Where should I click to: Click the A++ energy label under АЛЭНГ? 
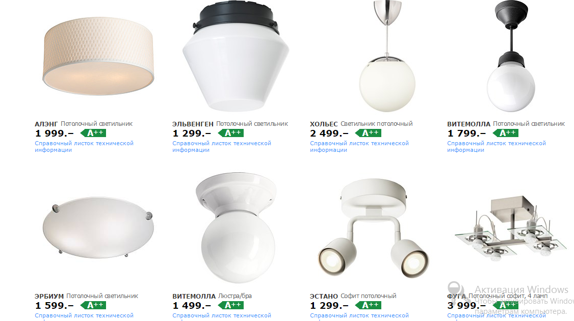click(x=93, y=133)
